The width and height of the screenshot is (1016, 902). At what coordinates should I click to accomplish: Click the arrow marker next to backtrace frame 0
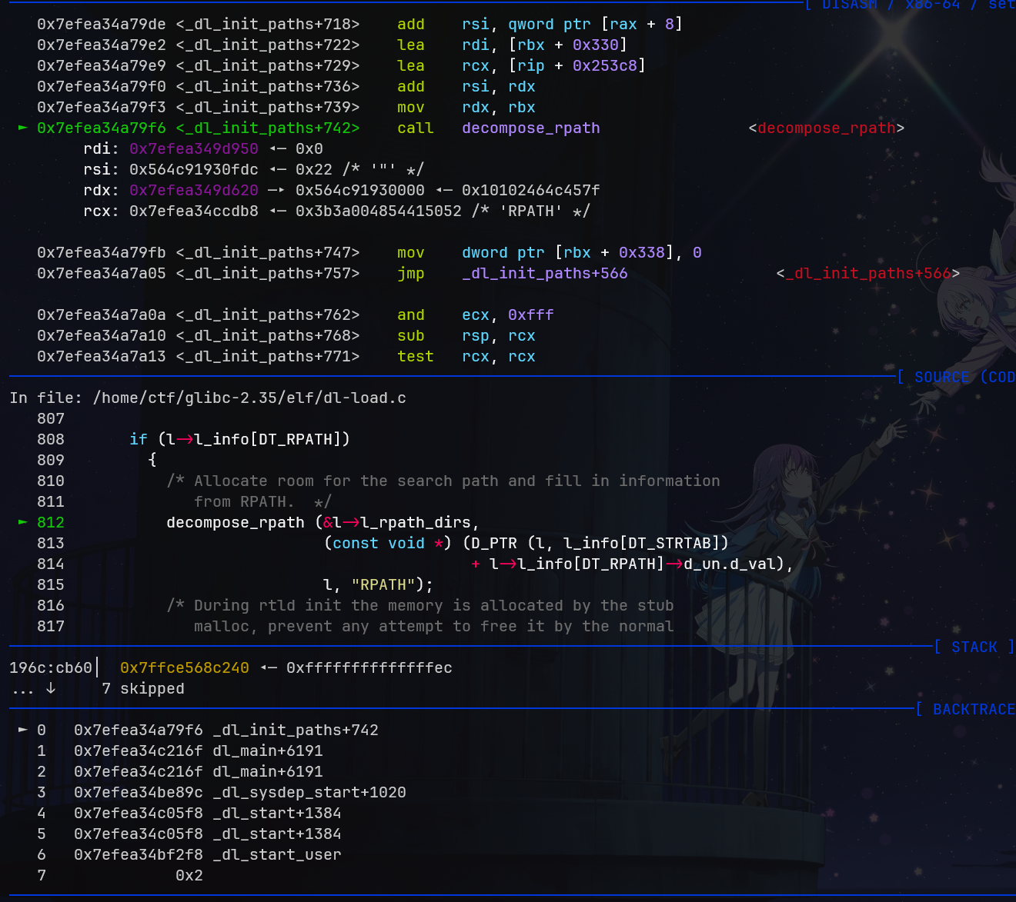coord(22,730)
